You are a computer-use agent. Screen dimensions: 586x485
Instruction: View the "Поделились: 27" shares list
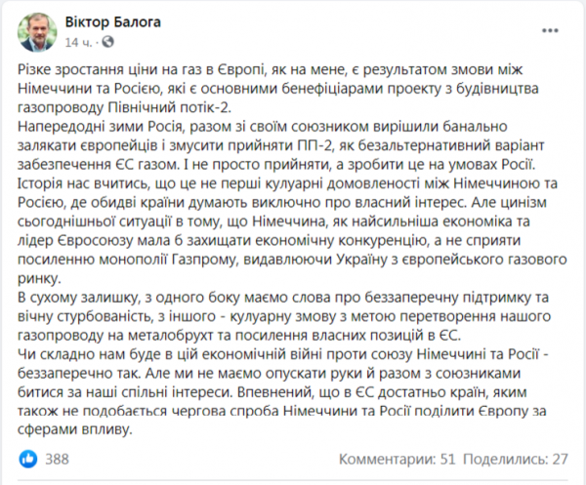tap(509, 457)
